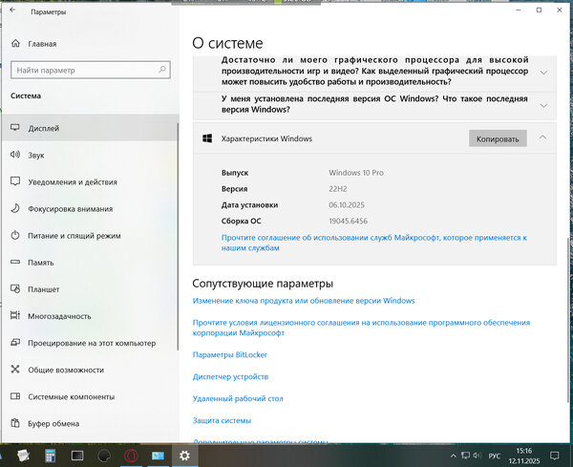
Task: Collapse the Характеристики Windows section
Action: (x=543, y=138)
